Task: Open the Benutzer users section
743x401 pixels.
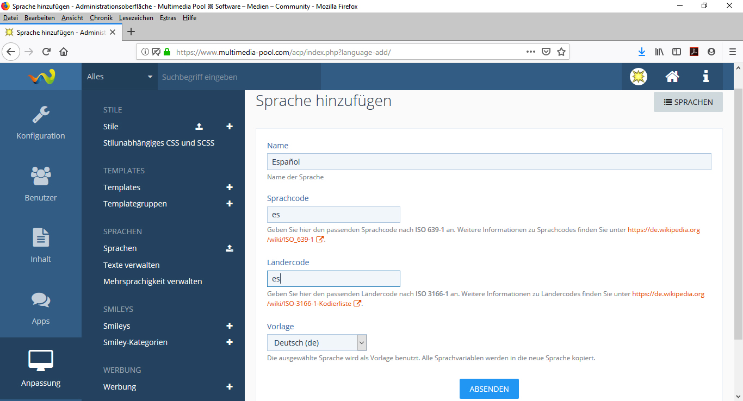Action: click(x=41, y=184)
